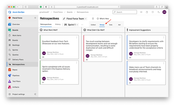Viewport: 175px width, 106px height.
Task: Open menu on Make more use of Team channels card
Action: tap(163, 63)
